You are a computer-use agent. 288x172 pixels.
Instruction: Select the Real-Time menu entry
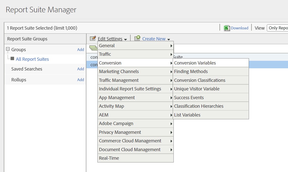click(x=109, y=158)
